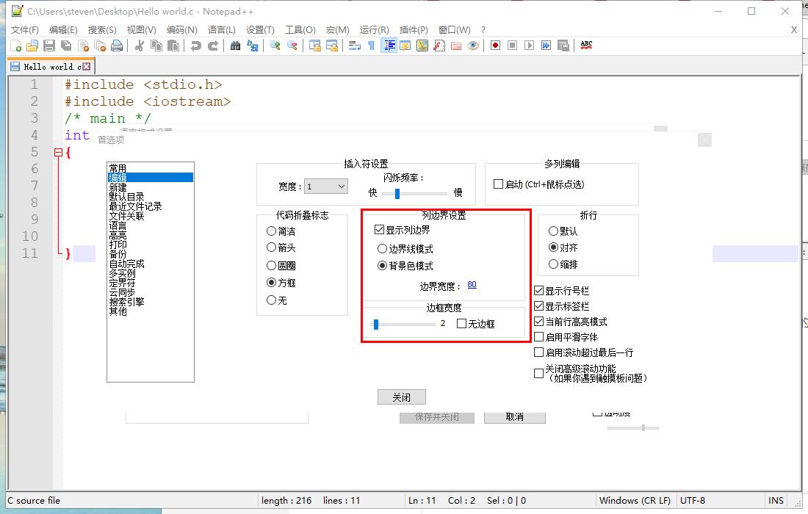Record a macro with the red record icon
The height and width of the screenshot is (514, 808).
496,46
